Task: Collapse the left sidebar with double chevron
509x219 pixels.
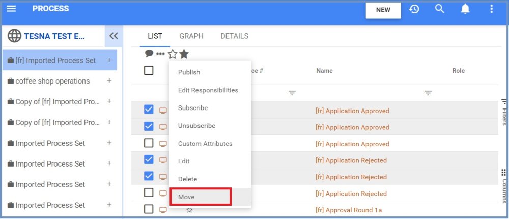Action: (114, 36)
